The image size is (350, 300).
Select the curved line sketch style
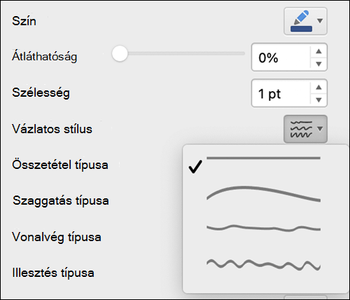point(263,194)
